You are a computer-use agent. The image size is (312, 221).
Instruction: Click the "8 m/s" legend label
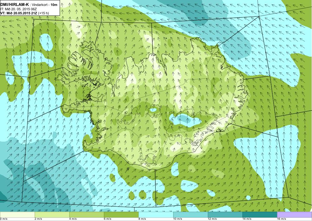click(142, 219)
